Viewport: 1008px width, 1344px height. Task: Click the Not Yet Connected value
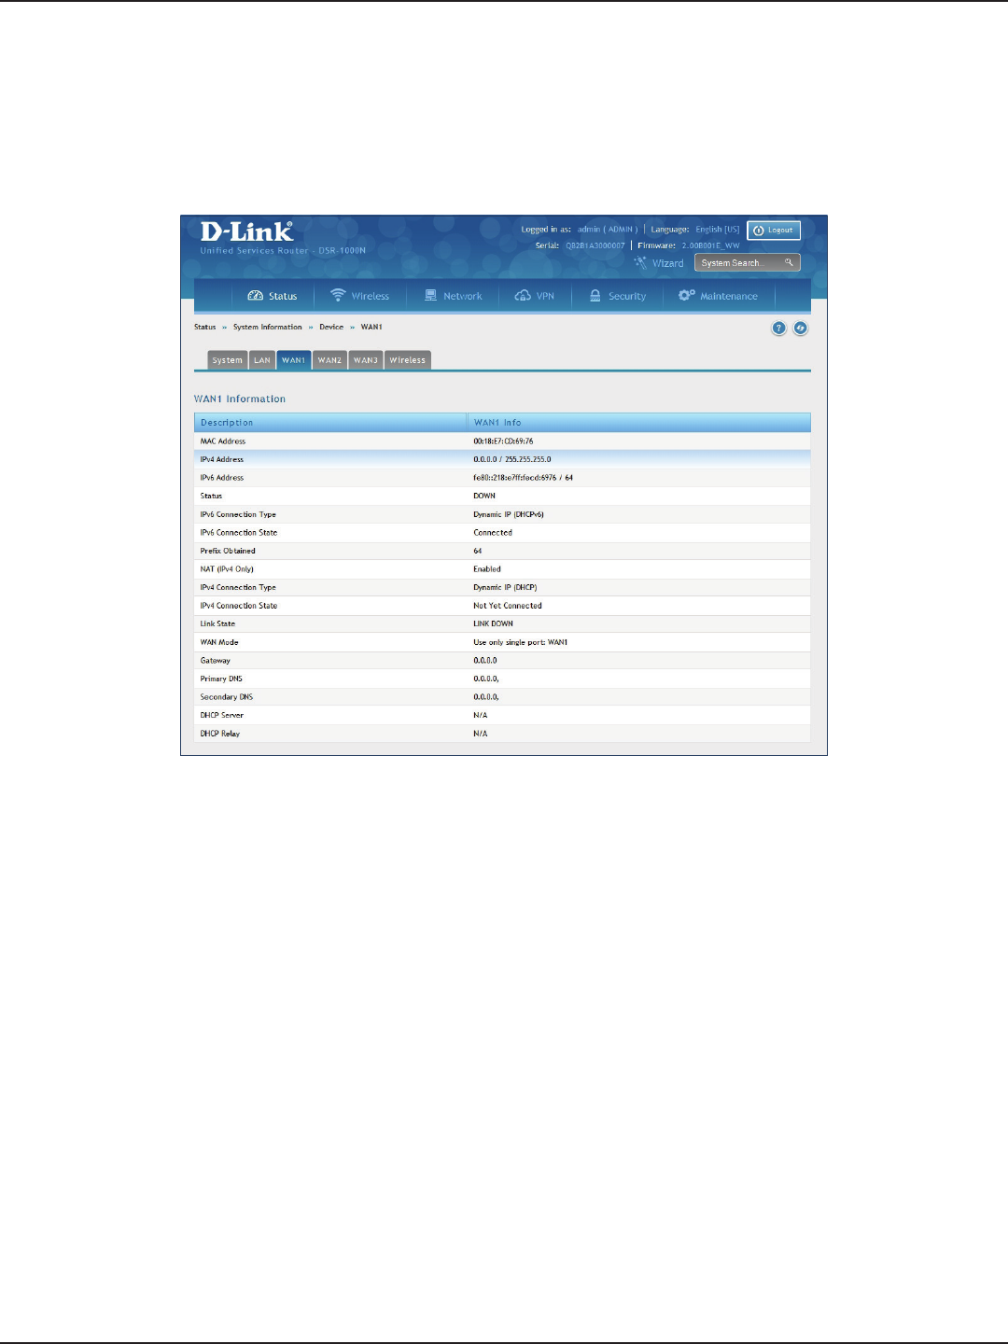[x=508, y=606]
